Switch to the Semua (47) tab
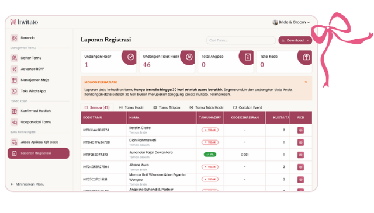 (97, 107)
